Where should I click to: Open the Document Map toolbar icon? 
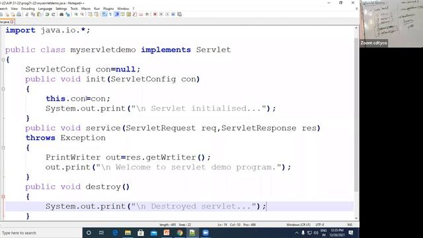pos(128,15)
